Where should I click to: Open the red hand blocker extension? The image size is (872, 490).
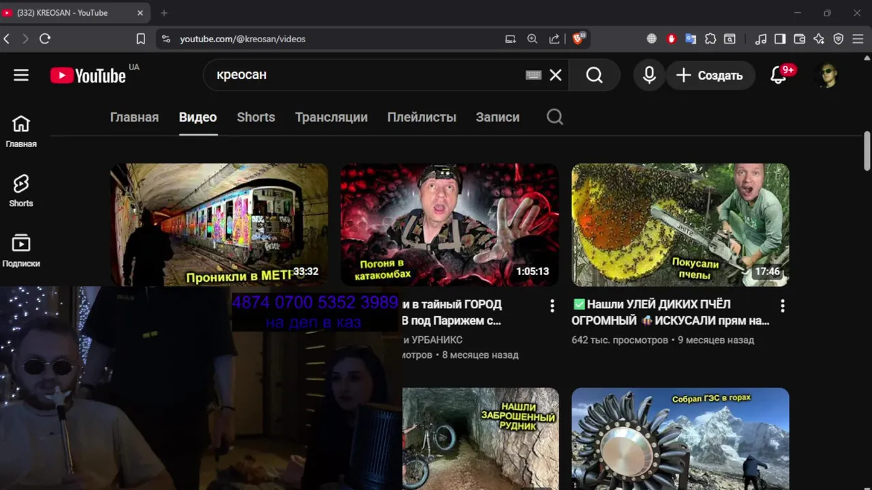pyautogui.click(x=672, y=39)
